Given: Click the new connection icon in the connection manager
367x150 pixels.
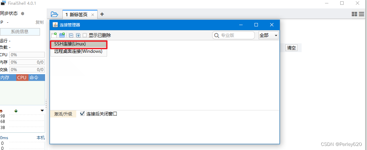Looking at the screenshot, I should coord(54,35).
